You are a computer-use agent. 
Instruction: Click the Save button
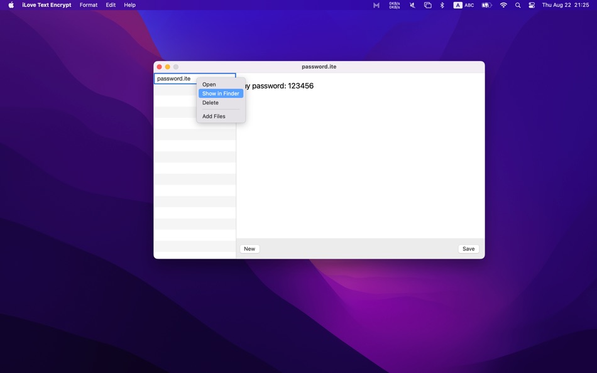[468, 249]
